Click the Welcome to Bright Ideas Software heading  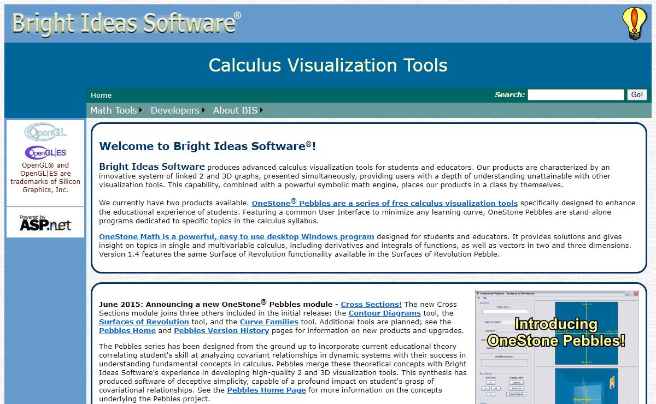pyautogui.click(x=208, y=146)
